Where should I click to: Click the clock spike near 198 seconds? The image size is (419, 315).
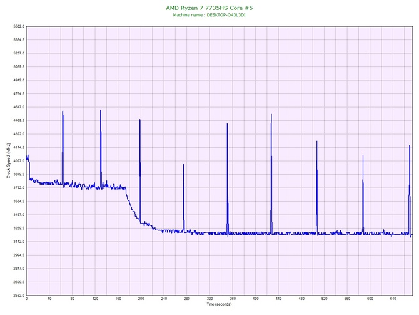click(x=139, y=170)
